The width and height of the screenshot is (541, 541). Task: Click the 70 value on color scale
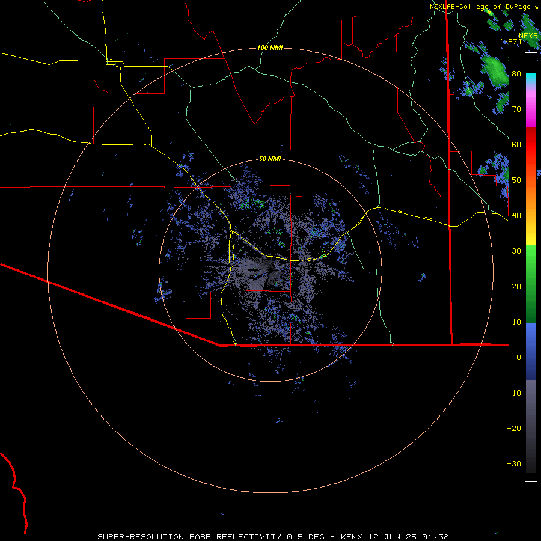click(516, 109)
